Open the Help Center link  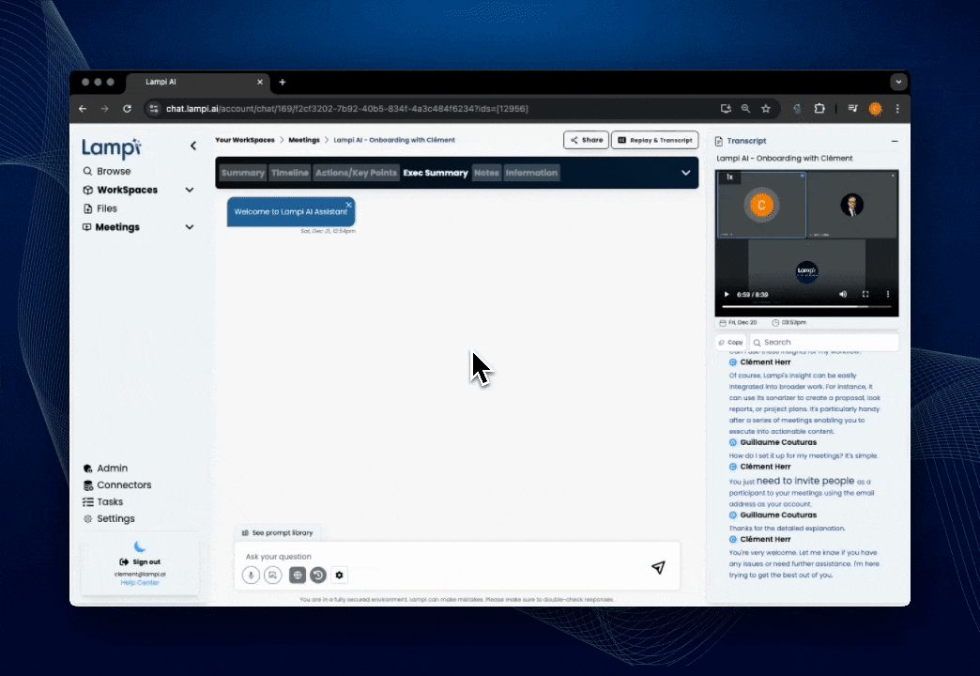pyautogui.click(x=140, y=583)
